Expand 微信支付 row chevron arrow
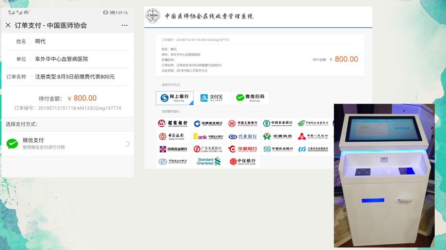Screen dimensions: 446x250 pos(128,144)
